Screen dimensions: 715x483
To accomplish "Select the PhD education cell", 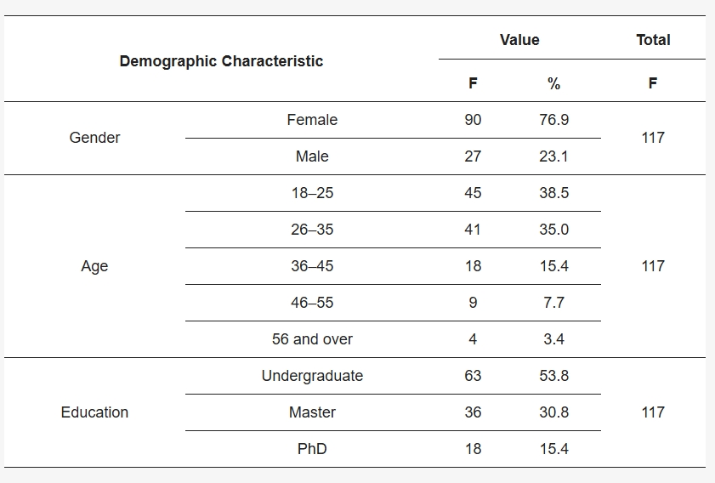I will click(x=312, y=449).
